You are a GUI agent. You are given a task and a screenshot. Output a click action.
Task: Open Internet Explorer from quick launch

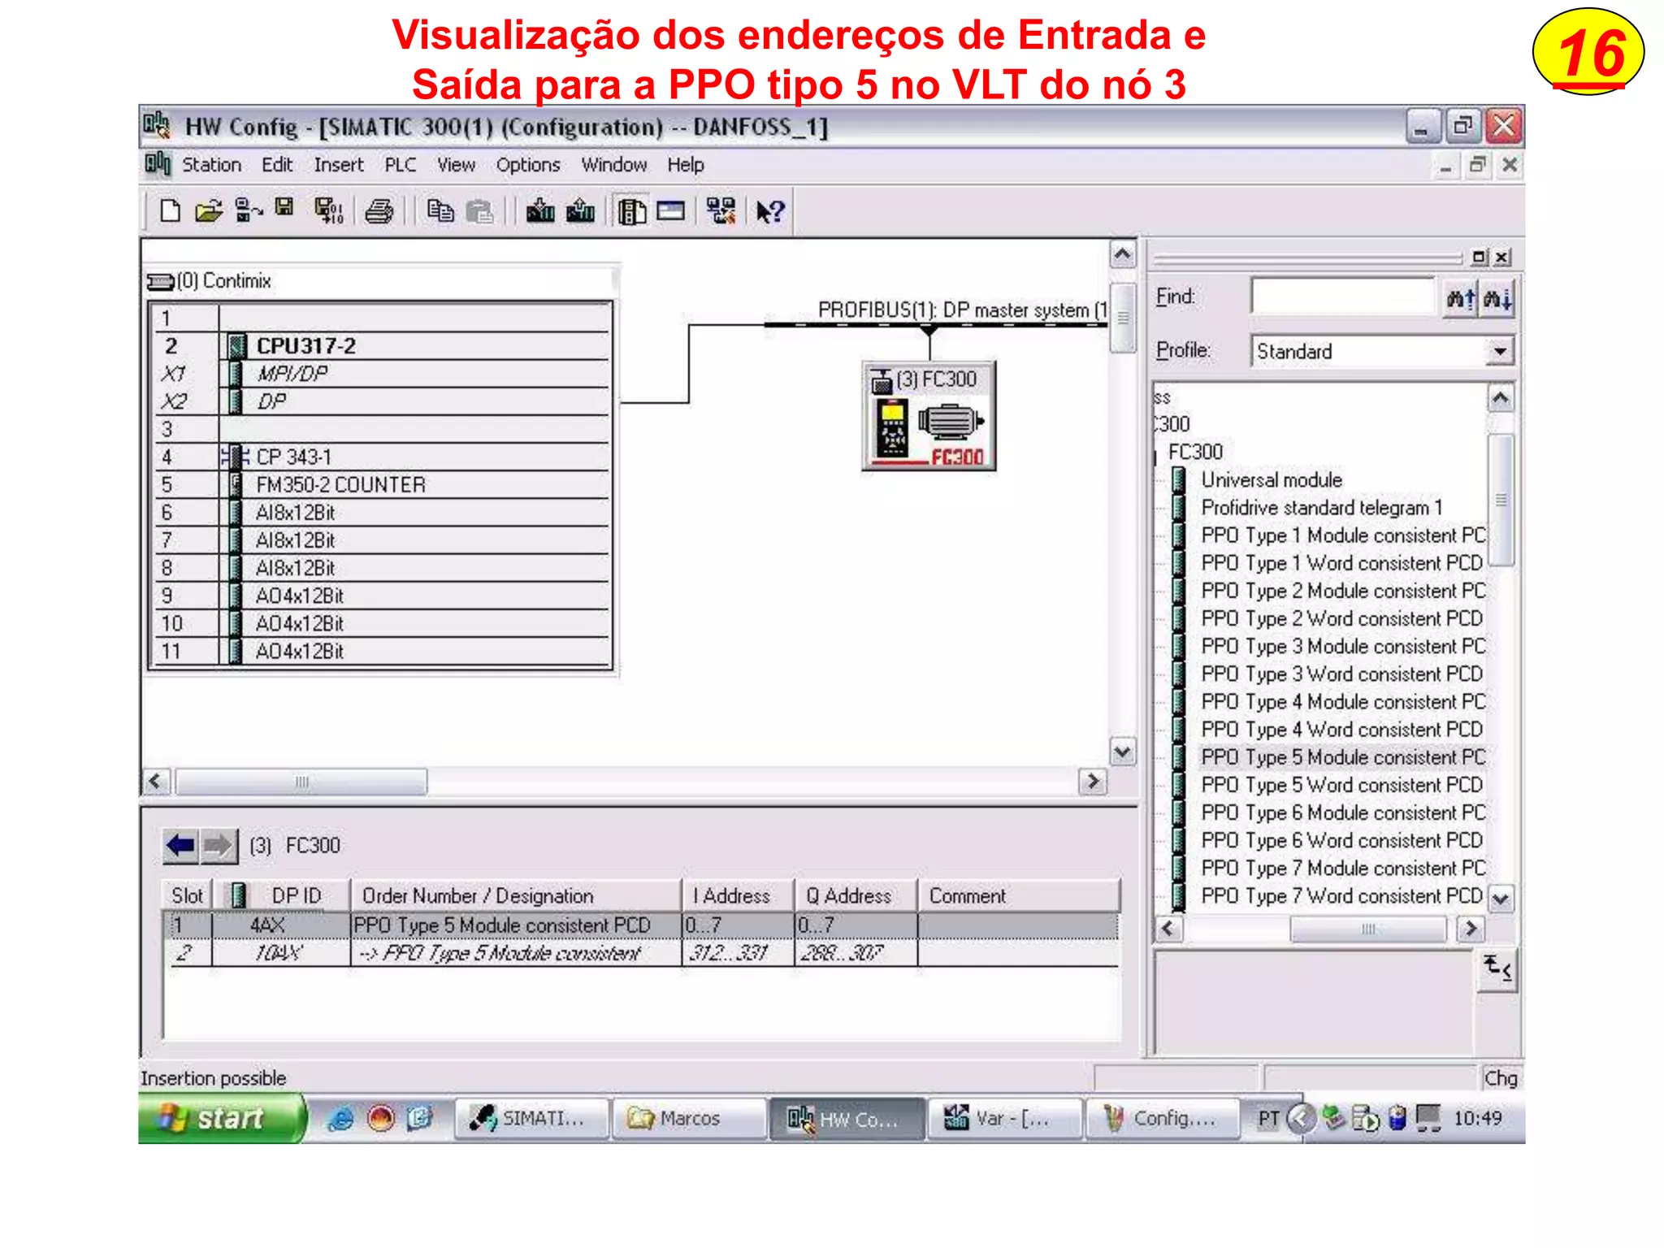coord(340,1119)
